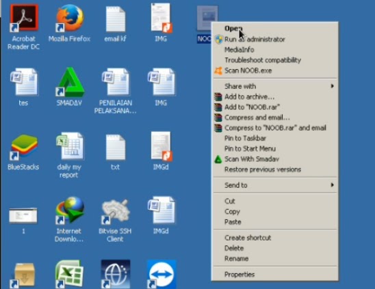Select the PENILAIAN PELAKSANA document icon
Viewport: 375px width, 289px height.
tap(116, 82)
